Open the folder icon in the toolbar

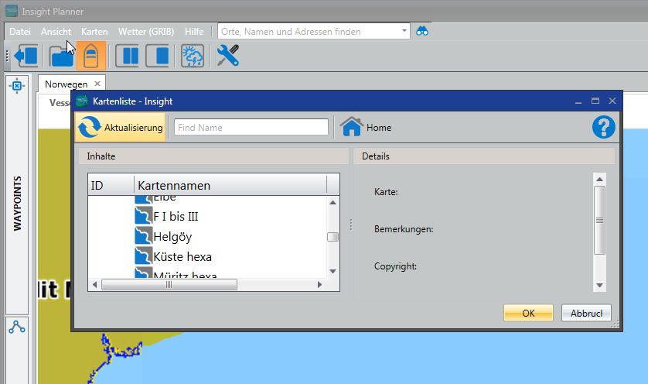(60, 56)
